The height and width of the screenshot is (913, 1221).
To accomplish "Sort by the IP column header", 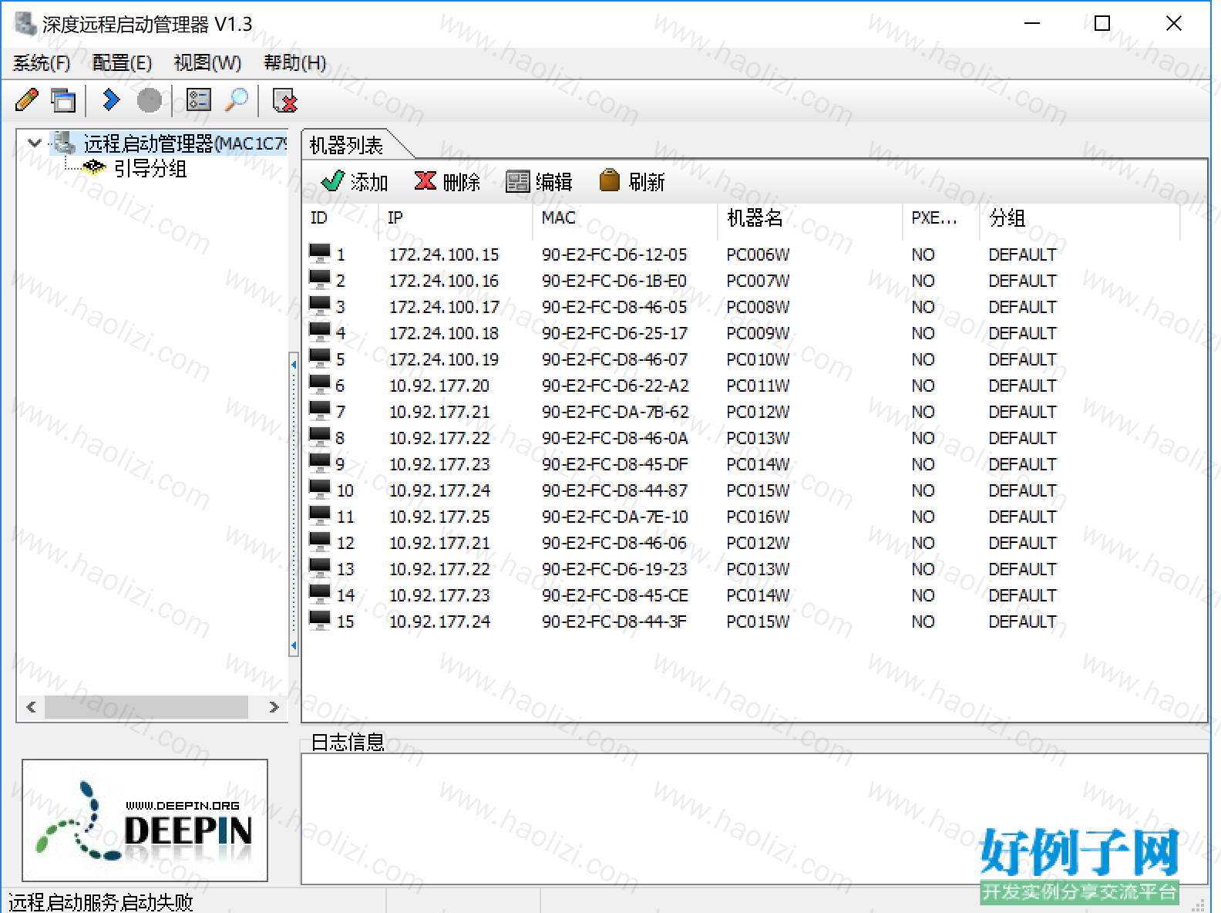I will pyautogui.click(x=455, y=218).
